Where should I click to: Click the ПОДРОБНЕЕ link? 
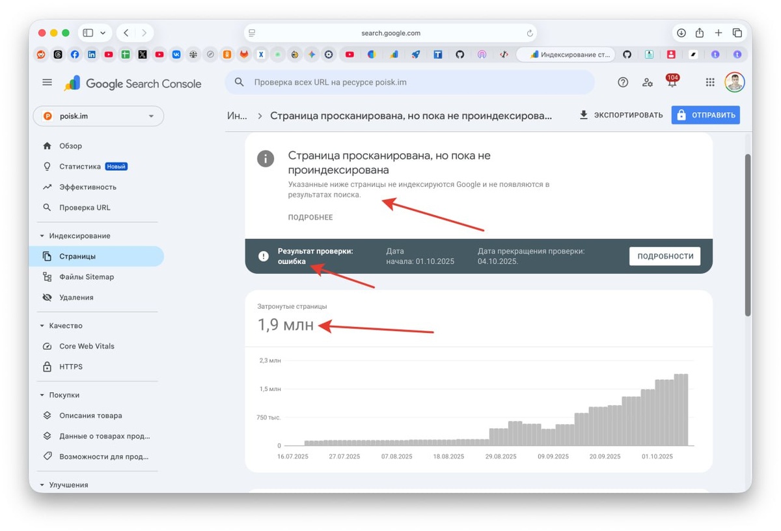pos(310,217)
